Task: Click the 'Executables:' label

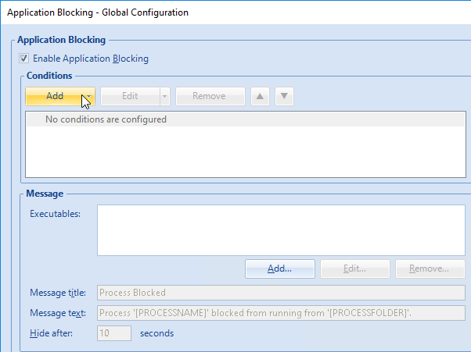Action: (x=56, y=214)
